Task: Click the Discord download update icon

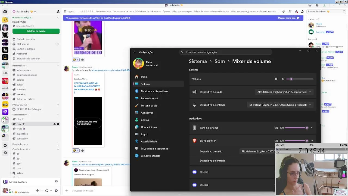Action: point(324,5)
